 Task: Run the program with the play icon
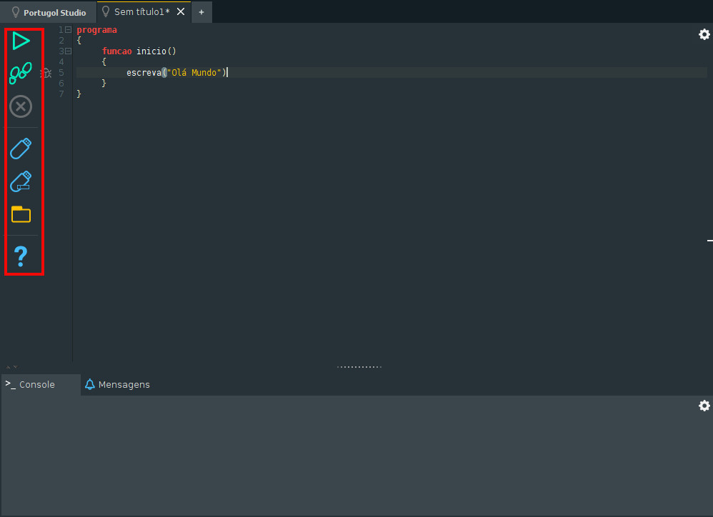pos(21,41)
